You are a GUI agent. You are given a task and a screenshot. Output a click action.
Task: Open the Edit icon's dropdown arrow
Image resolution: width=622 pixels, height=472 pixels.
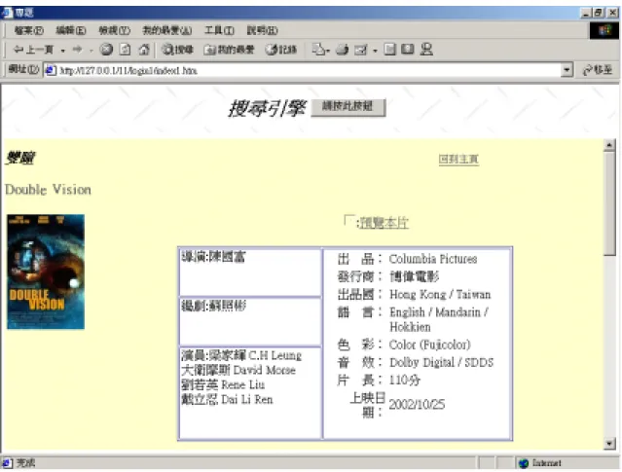point(375,51)
